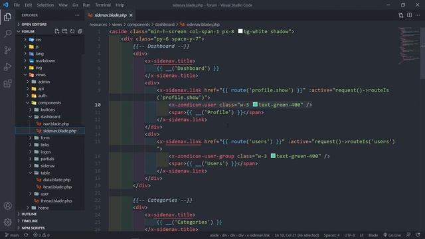Collapse the components folder
This screenshot has height=239, width=425.
pyautogui.click(x=49, y=103)
